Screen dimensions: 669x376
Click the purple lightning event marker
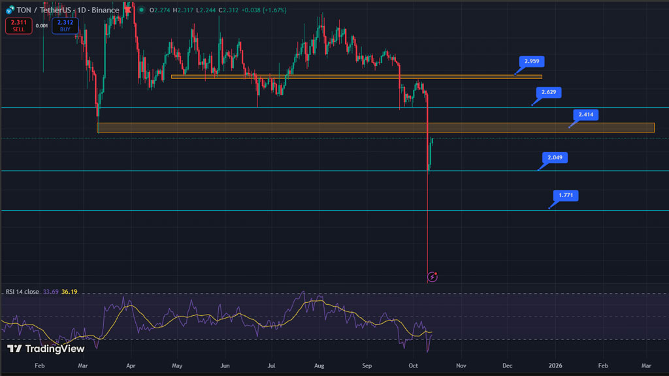[432, 277]
